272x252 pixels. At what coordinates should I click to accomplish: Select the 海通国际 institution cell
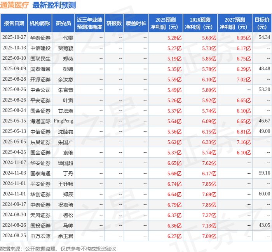40,121
